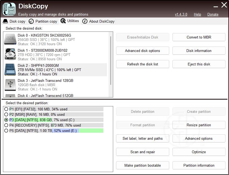Select the ST2000DM008 hard disk icon
The width and height of the screenshot is (229, 175).
(x=10, y=54)
